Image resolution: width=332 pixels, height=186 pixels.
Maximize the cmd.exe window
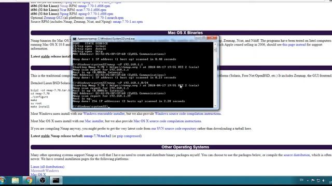204,38
